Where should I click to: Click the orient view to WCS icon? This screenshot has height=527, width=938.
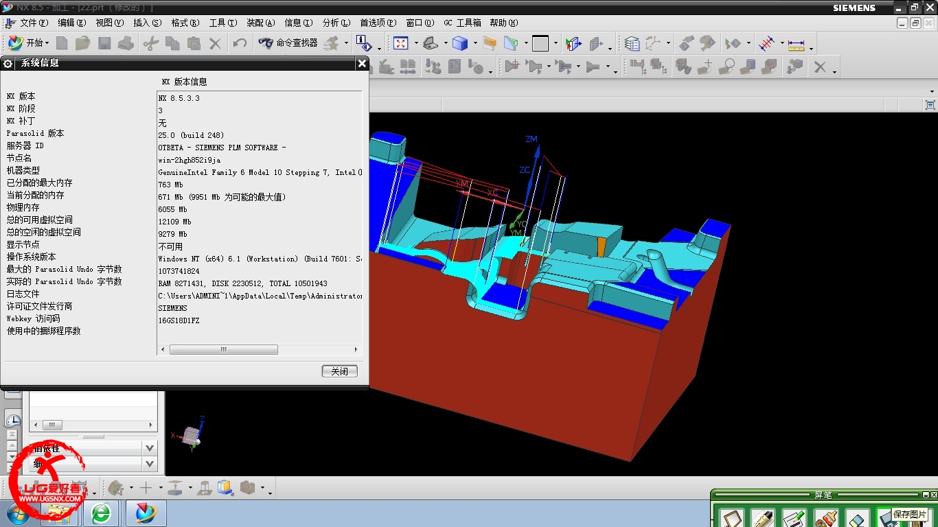573,43
